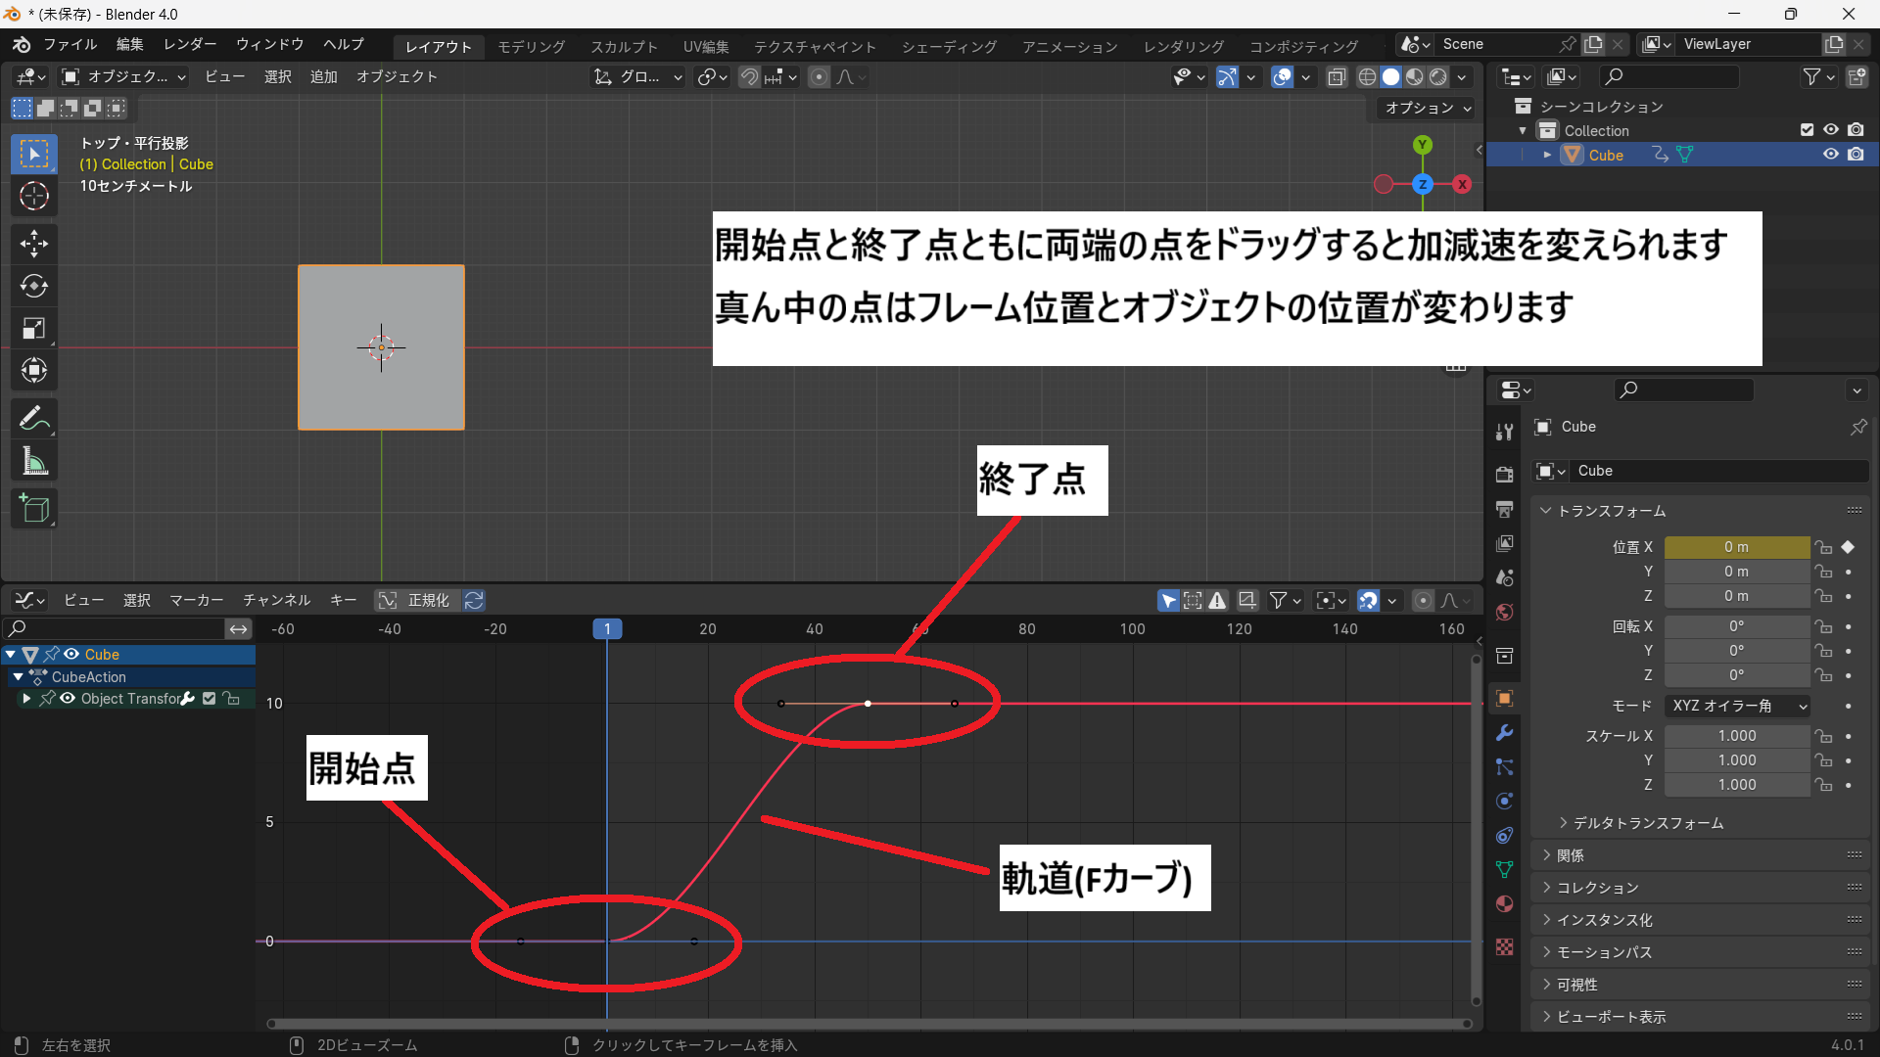Image resolution: width=1880 pixels, height=1057 pixels.
Task: Open the XYZ Euler rotation mode dropdown
Action: pos(1737,706)
